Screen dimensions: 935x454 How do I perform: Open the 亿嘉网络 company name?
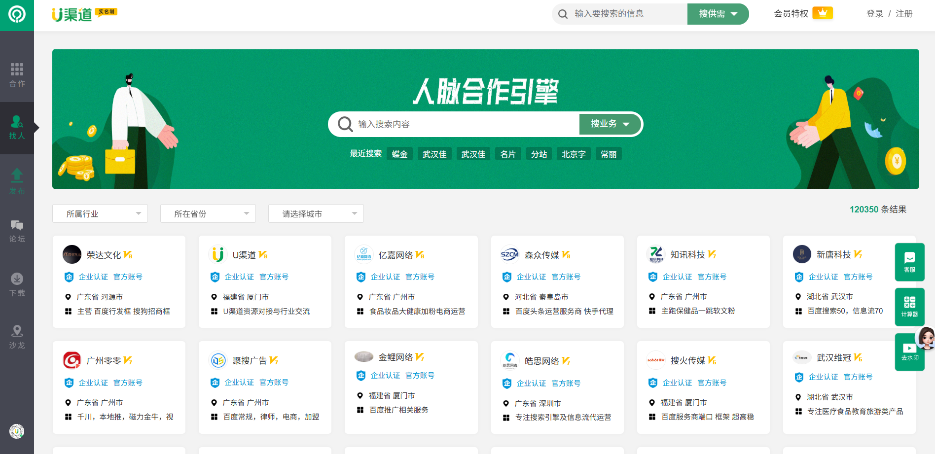coord(396,255)
